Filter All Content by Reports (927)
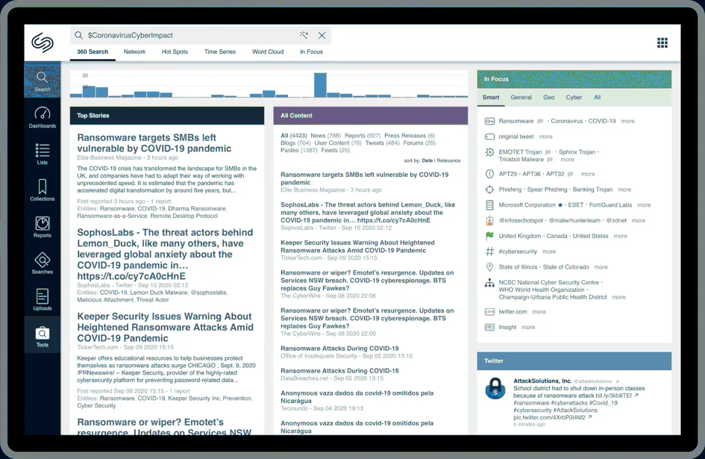Image resolution: width=705 pixels, height=459 pixels. pos(362,136)
